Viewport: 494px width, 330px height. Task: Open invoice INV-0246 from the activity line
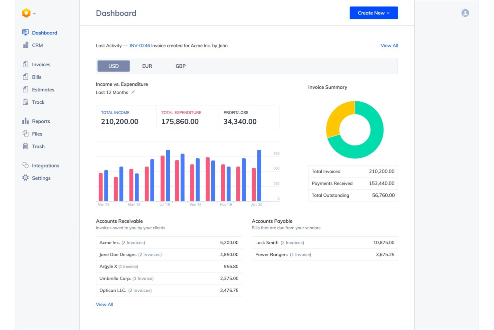pyautogui.click(x=140, y=45)
